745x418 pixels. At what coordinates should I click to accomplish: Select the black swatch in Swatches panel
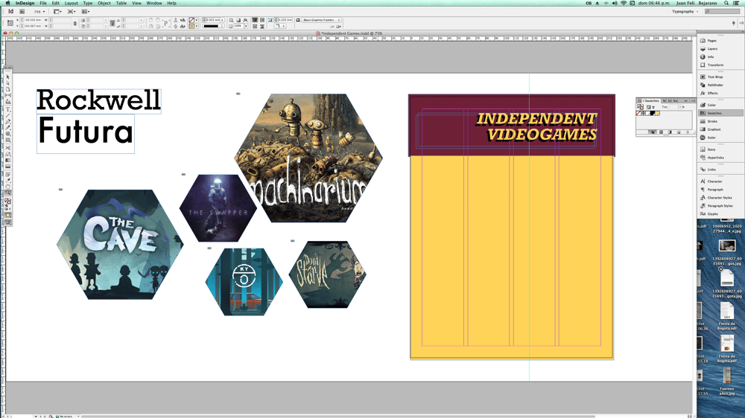pyautogui.click(x=653, y=114)
